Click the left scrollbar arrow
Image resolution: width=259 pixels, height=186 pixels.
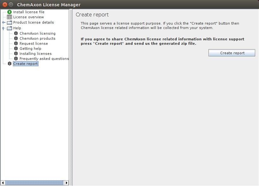click(3, 183)
